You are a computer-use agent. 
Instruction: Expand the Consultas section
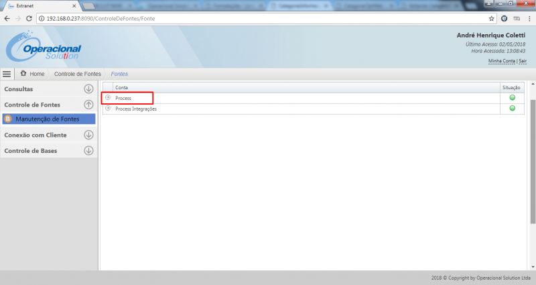[88, 89]
